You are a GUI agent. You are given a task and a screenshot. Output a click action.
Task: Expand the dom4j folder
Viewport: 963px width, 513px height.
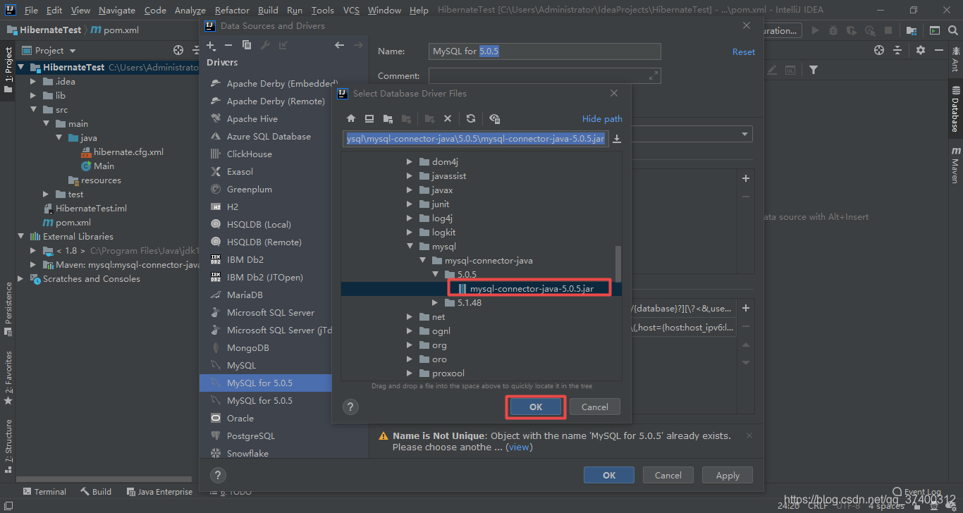410,162
